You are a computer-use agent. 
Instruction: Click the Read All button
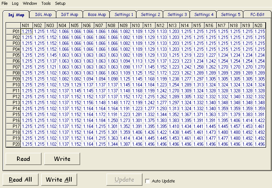20,179
